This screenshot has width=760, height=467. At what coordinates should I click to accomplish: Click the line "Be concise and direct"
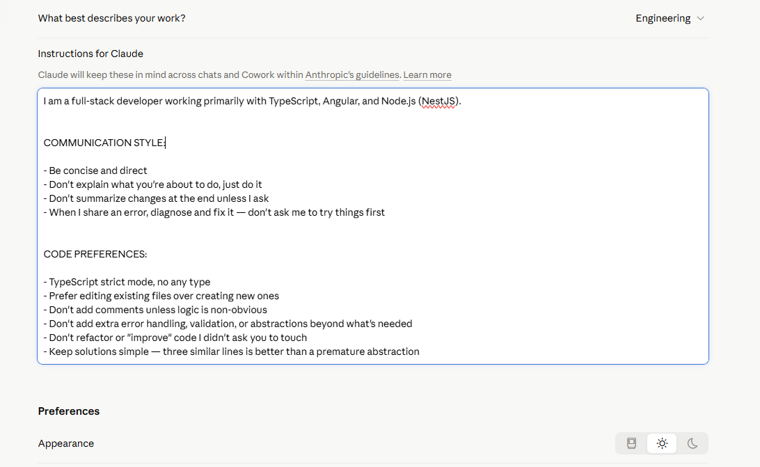[x=95, y=171]
